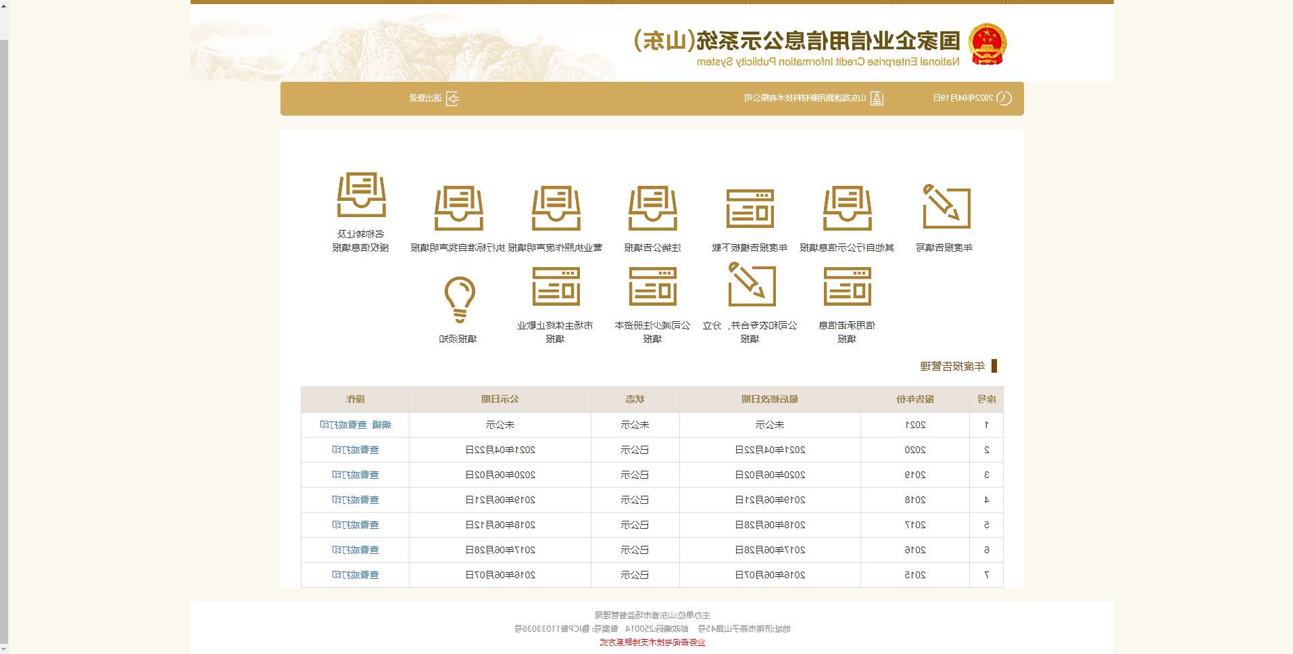1293x654 pixels.
Task: Click the 执行标准自我声明填报 icon
Action: click(458, 208)
